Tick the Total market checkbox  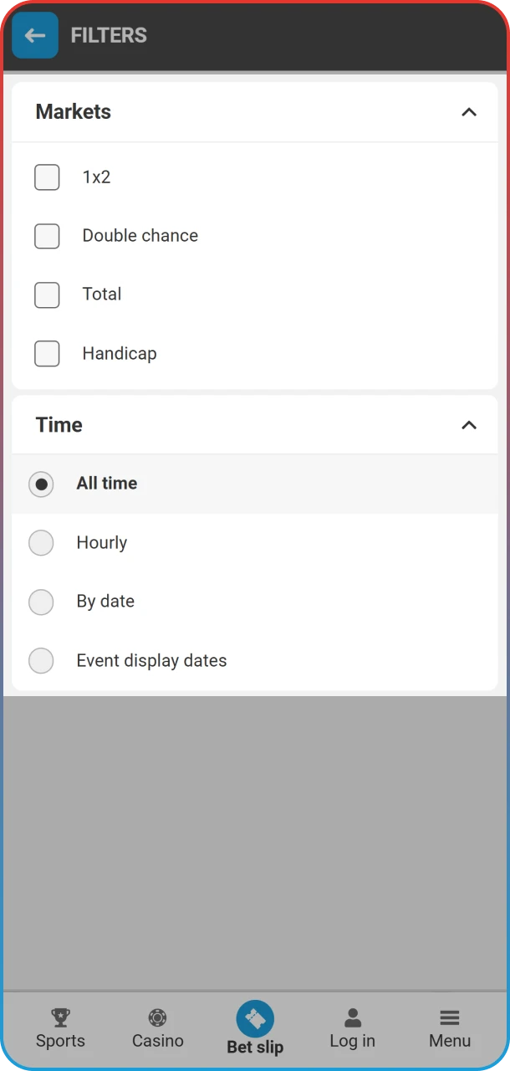point(47,295)
